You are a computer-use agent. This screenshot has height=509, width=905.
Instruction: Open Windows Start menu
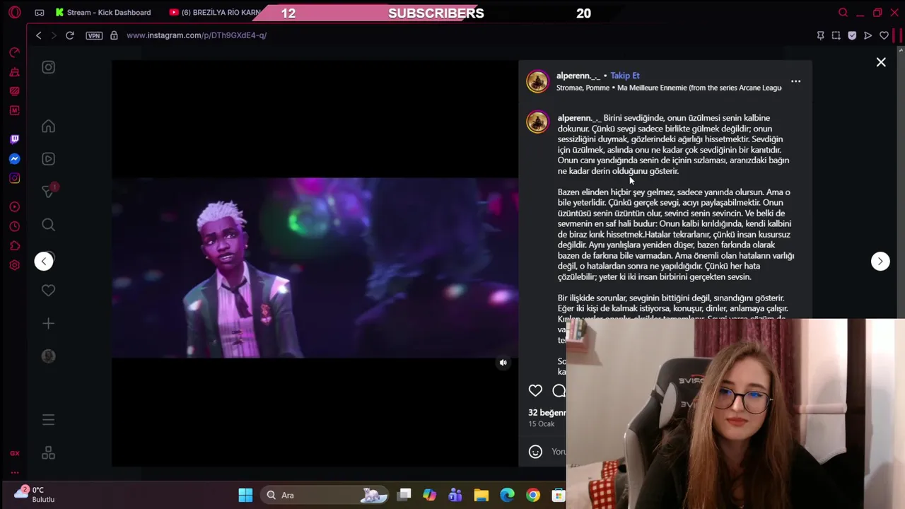(x=245, y=495)
